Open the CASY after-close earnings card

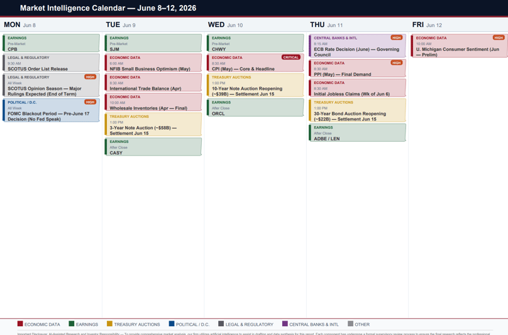point(153,147)
